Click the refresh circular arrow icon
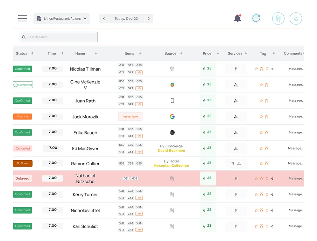The width and height of the screenshot is (317, 241). click(256, 19)
